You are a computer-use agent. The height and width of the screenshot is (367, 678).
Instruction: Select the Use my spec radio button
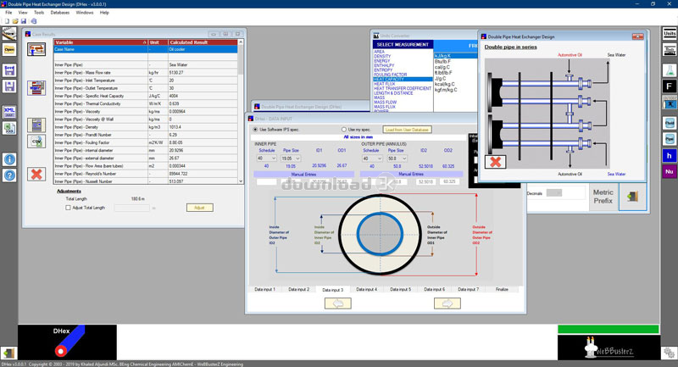tap(344, 129)
